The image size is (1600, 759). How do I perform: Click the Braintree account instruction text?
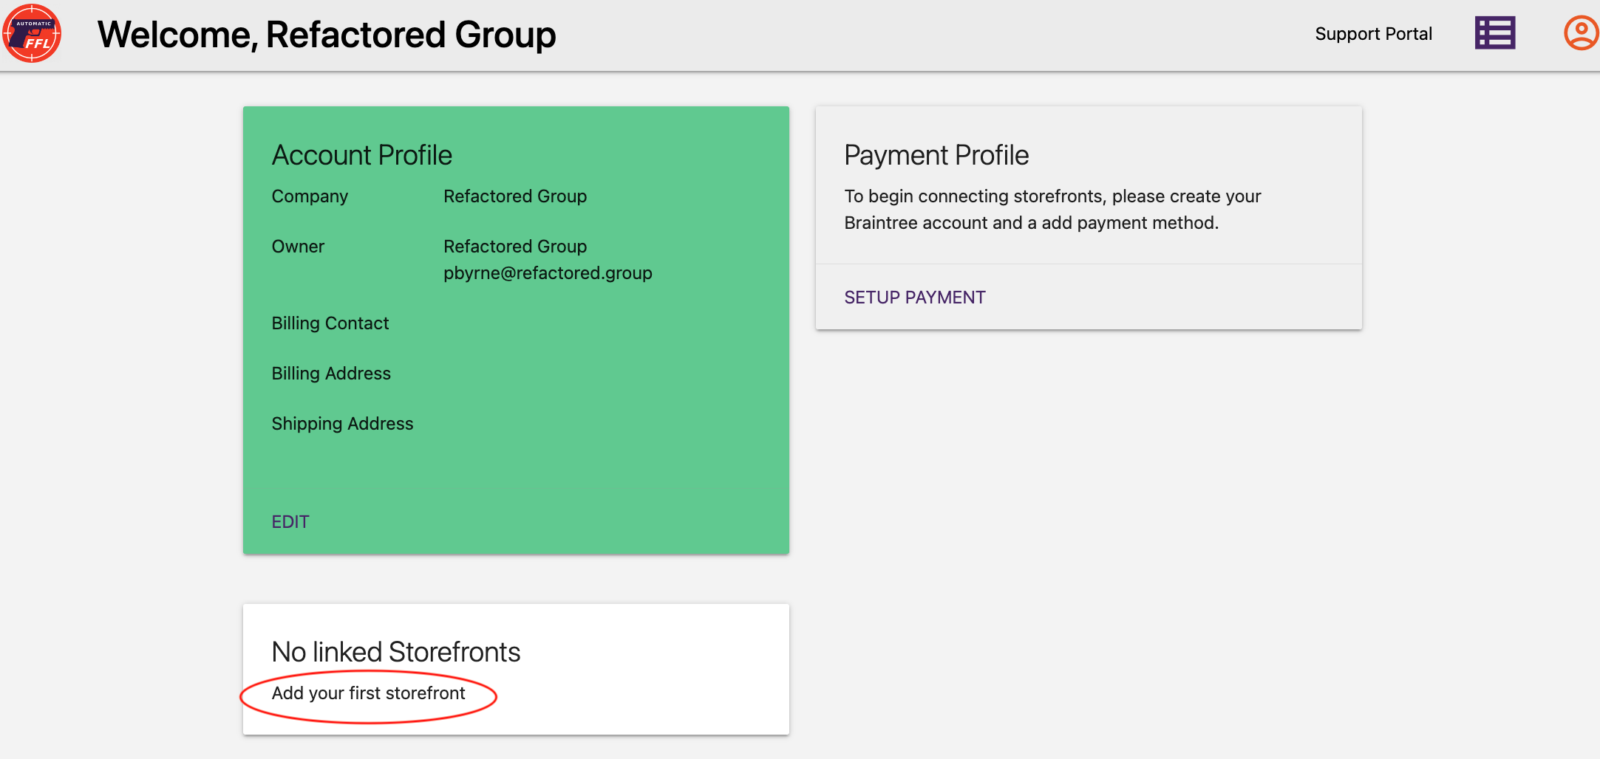[1052, 210]
